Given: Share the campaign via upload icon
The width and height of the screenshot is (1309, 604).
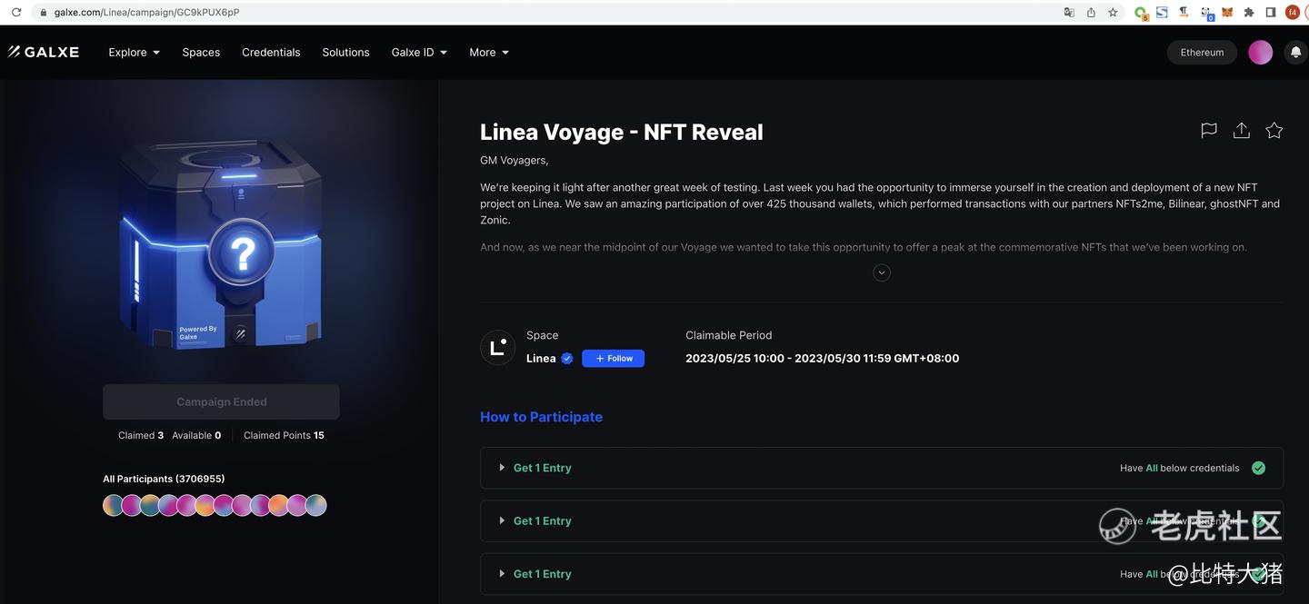Looking at the screenshot, I should 1242,131.
